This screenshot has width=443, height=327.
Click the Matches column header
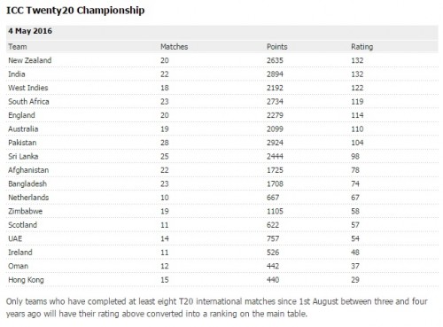click(174, 47)
